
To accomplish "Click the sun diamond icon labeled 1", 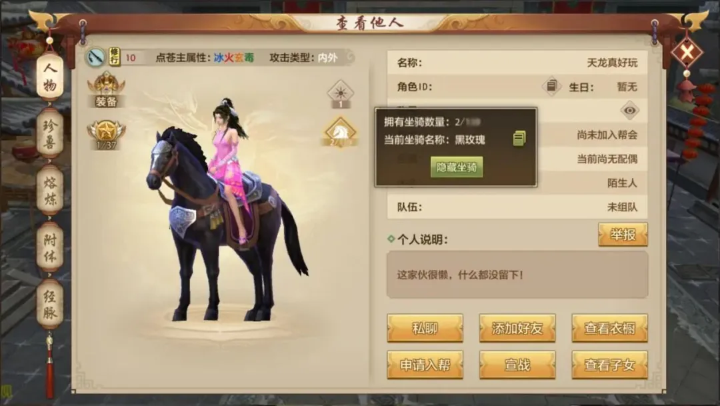I will pyautogui.click(x=340, y=94).
